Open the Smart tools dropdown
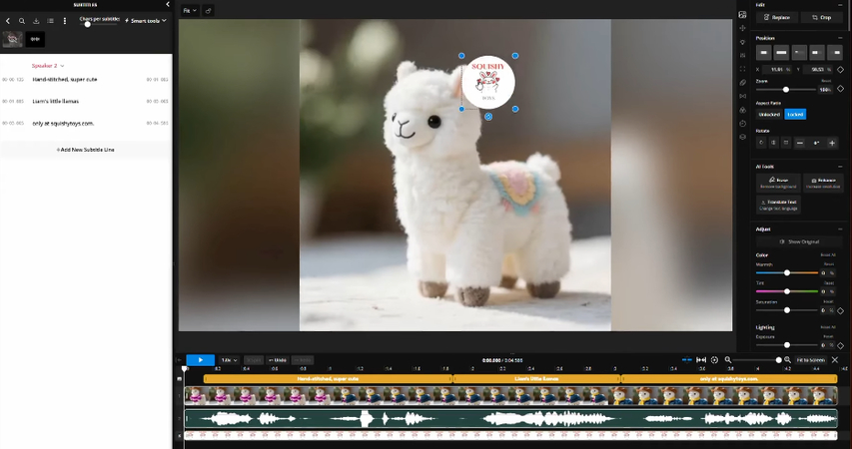This screenshot has height=449, width=852. [x=145, y=21]
